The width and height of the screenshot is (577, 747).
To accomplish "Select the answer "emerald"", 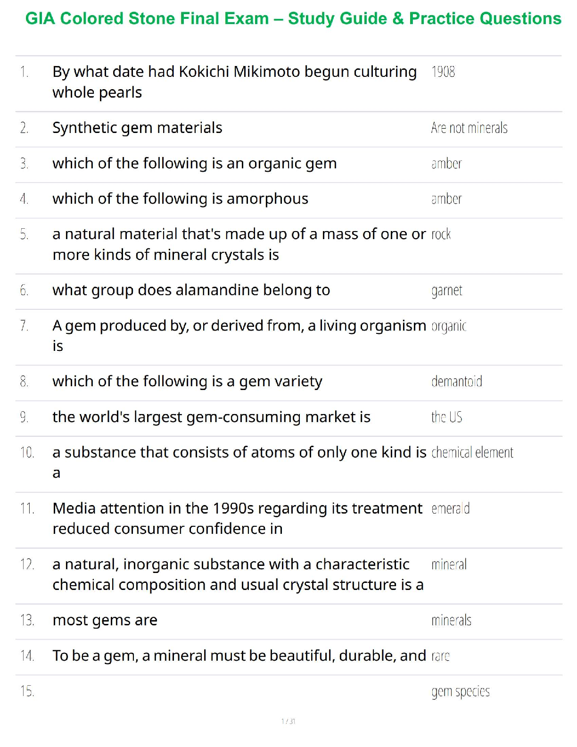I will (x=450, y=508).
